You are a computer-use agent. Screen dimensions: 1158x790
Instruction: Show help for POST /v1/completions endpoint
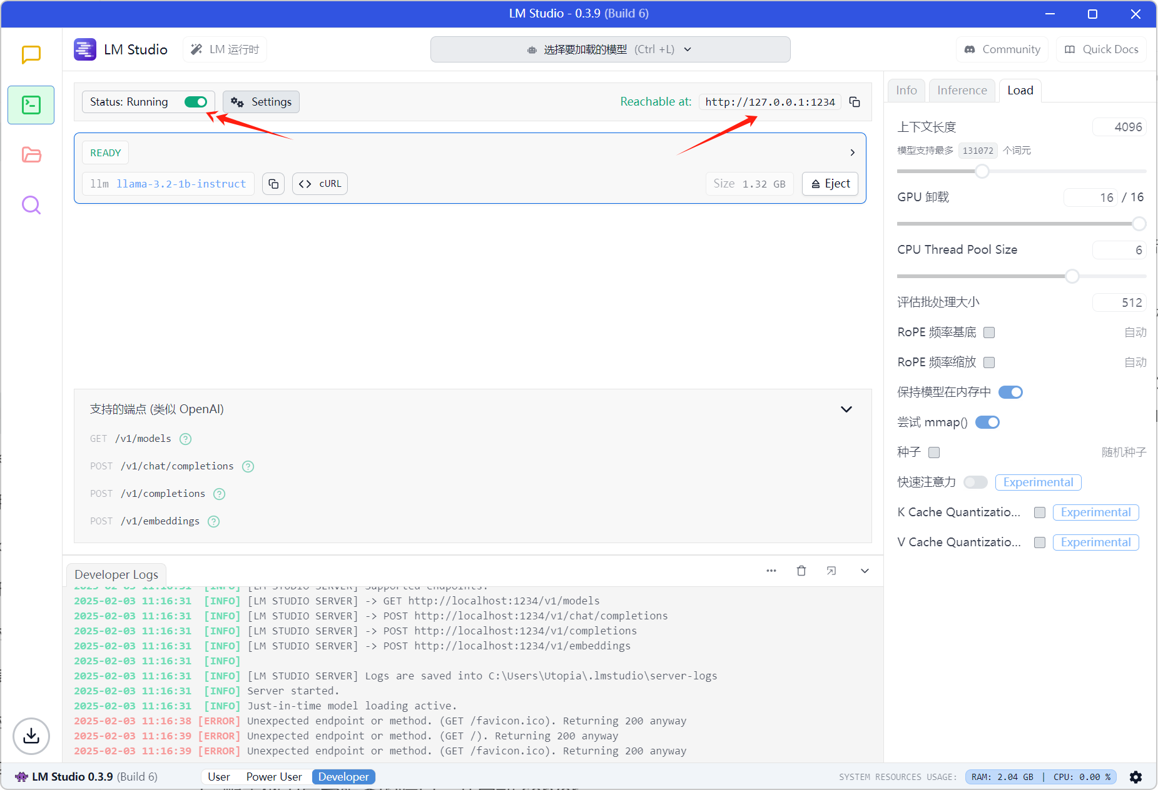(x=220, y=494)
